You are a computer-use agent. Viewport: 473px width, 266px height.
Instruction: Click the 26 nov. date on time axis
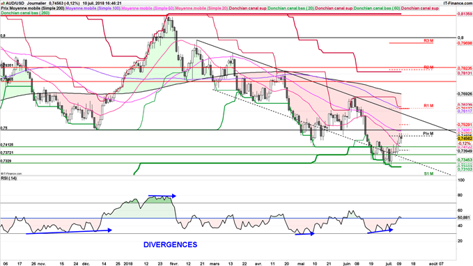tap(38, 264)
